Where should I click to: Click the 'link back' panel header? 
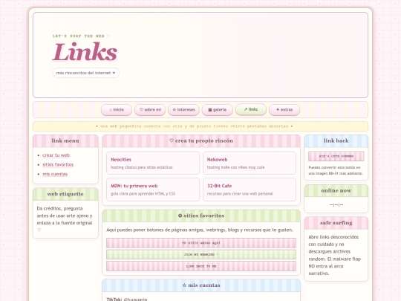pos(336,140)
